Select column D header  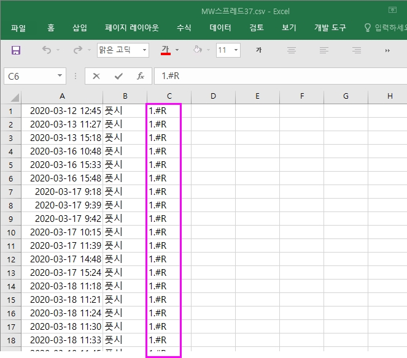[x=213, y=96]
